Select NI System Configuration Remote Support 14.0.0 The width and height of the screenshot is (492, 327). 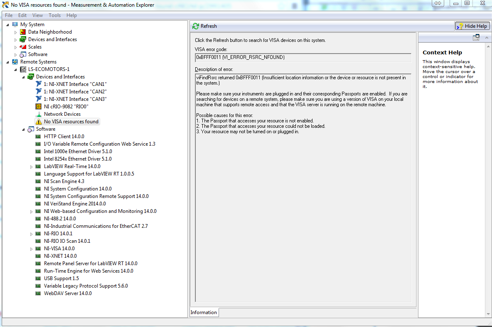point(96,196)
